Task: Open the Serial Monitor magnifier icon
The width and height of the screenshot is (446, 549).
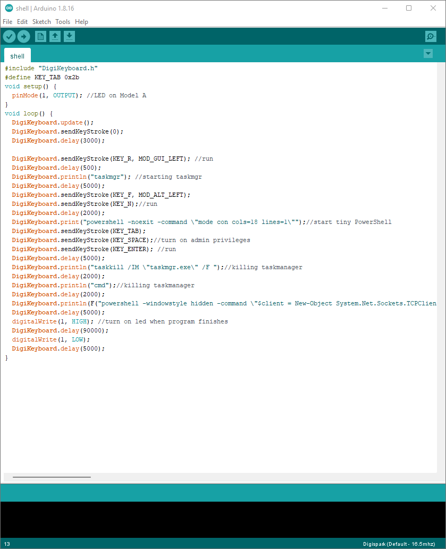Action: tap(431, 36)
